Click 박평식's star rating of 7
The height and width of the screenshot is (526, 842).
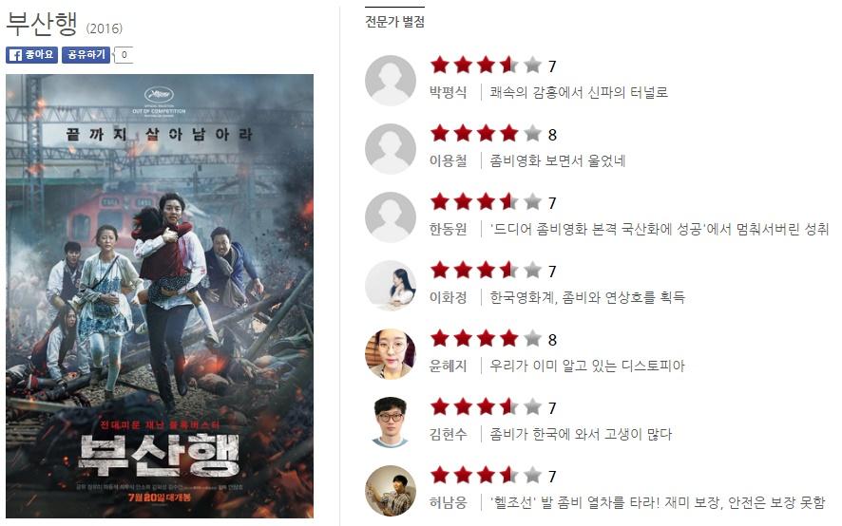(493, 66)
